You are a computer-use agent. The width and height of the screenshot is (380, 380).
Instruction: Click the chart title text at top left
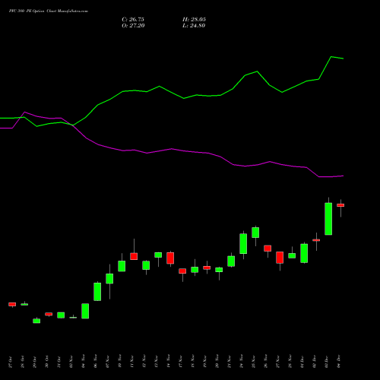click(49, 11)
